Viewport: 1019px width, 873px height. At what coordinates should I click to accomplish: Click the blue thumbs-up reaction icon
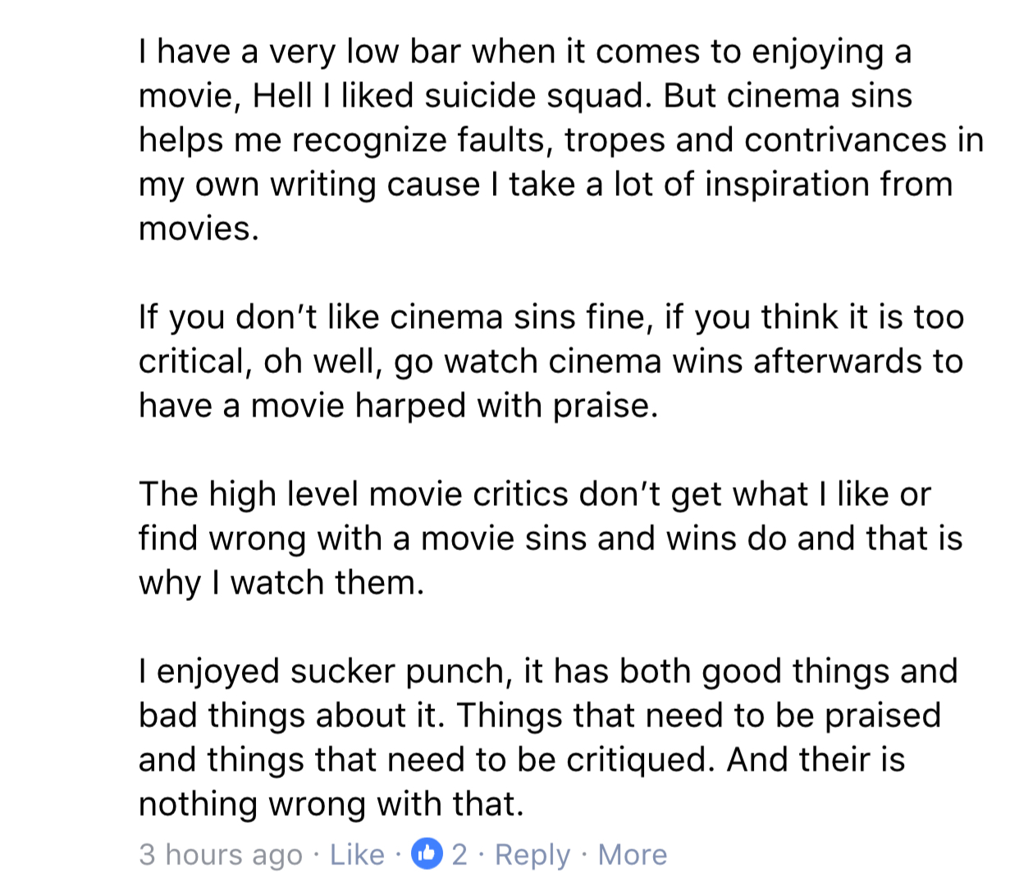tap(427, 854)
